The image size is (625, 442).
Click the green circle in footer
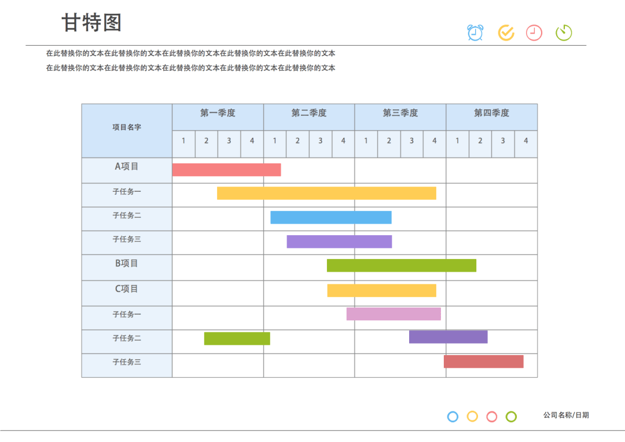pos(512,417)
